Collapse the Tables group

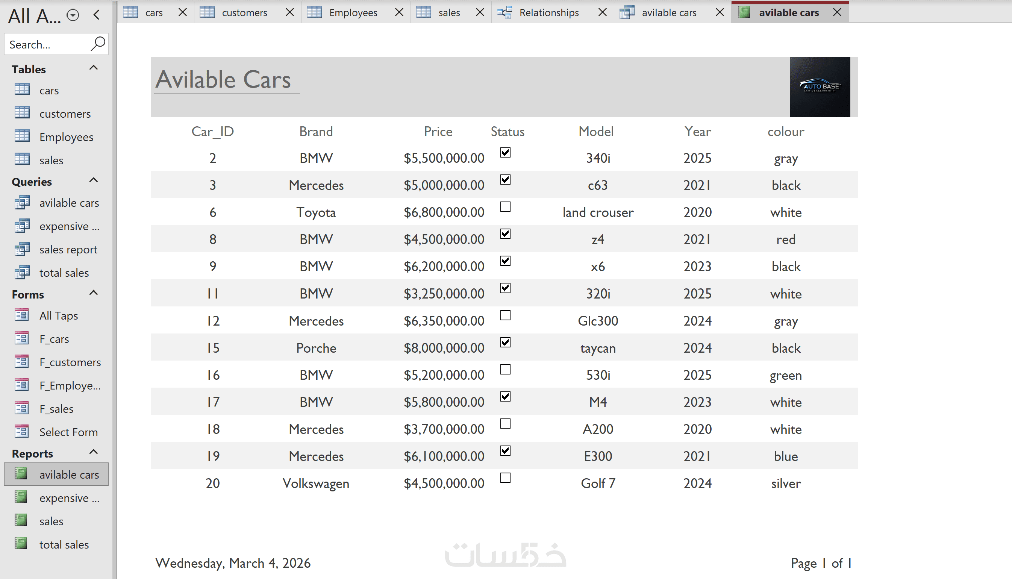pyautogui.click(x=93, y=68)
